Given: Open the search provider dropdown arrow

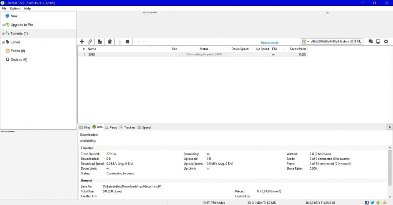Looking at the screenshot, I should tap(308, 42).
